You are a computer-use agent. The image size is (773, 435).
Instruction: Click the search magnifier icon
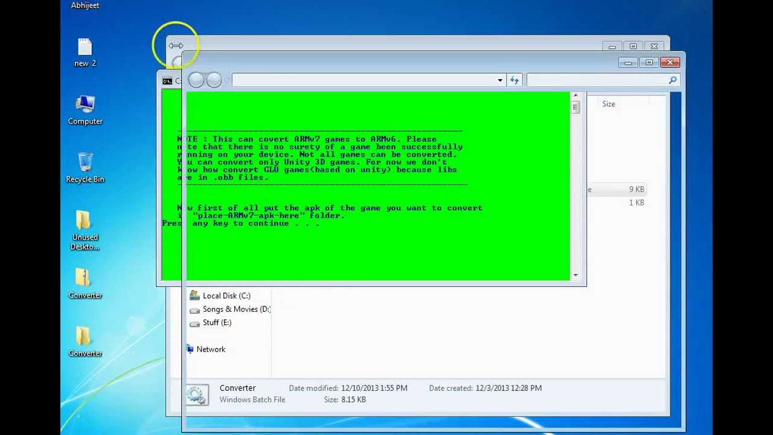[673, 80]
